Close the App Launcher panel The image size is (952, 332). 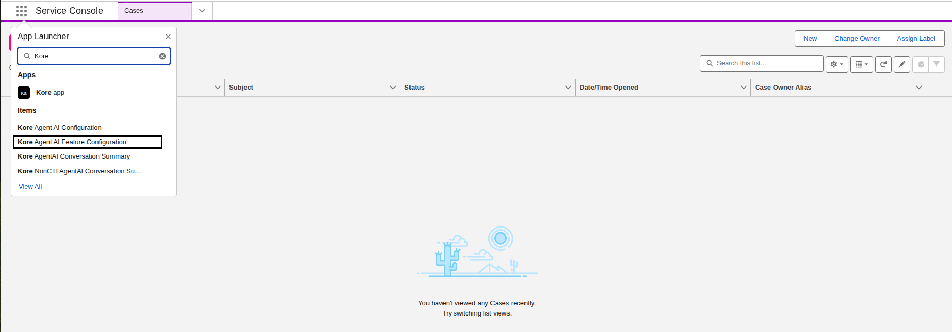[168, 37]
